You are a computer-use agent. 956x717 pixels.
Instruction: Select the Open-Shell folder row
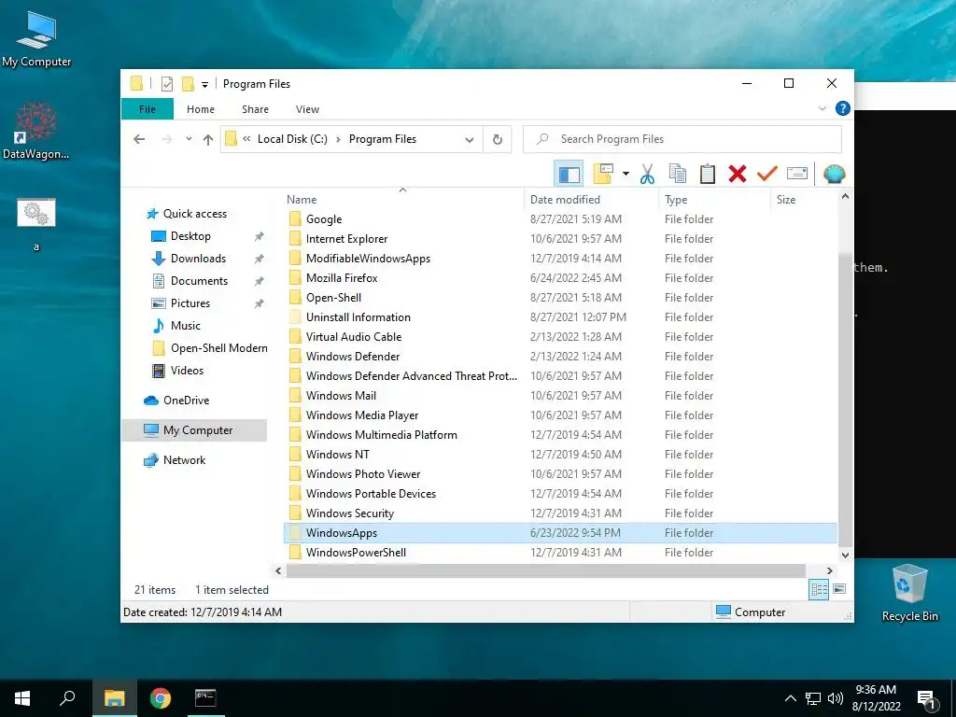pos(560,298)
